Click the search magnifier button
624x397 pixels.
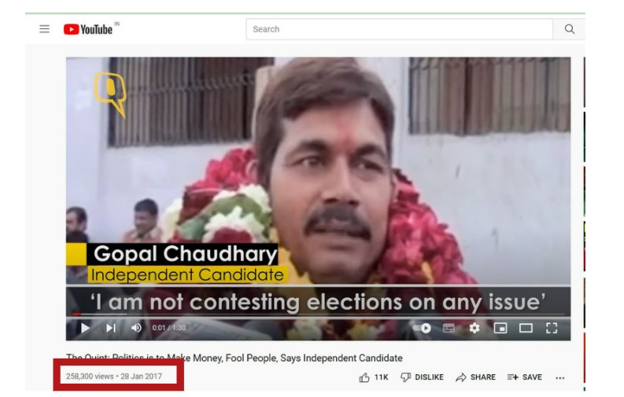tap(570, 29)
